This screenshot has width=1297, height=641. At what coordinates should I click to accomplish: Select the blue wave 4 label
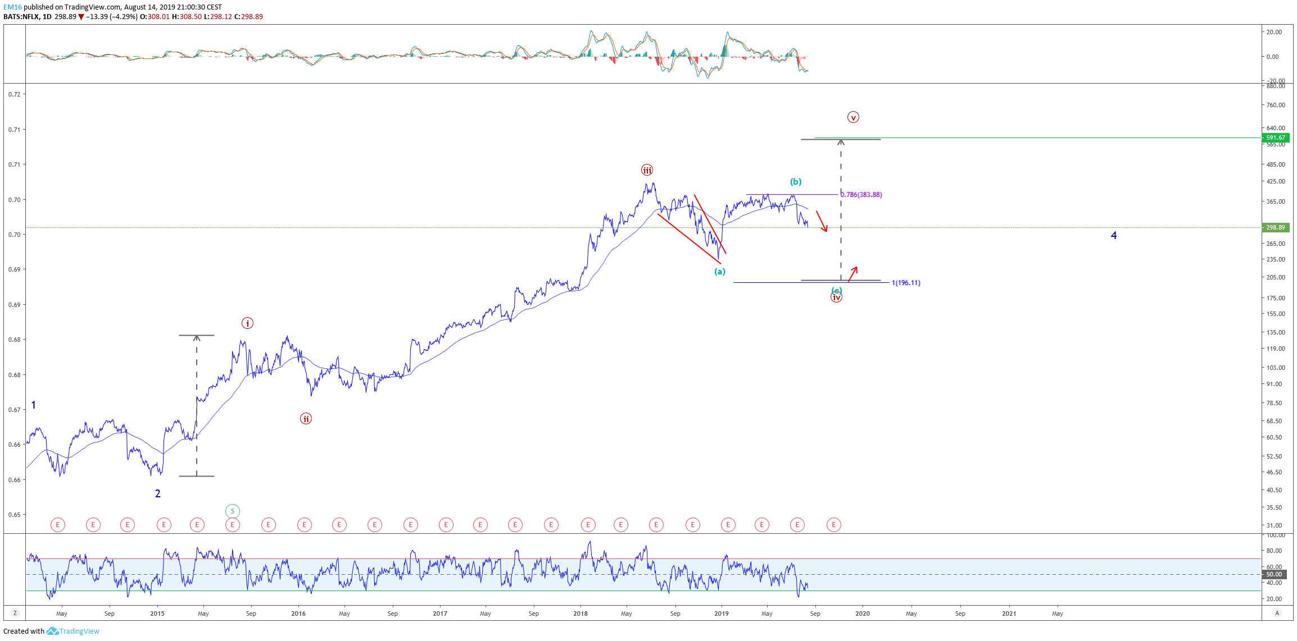(x=1114, y=235)
